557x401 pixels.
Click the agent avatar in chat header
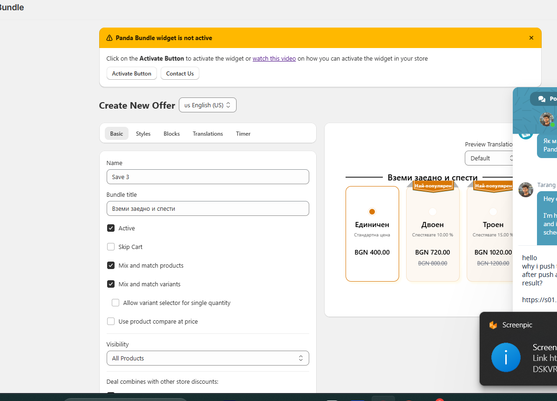click(x=546, y=119)
